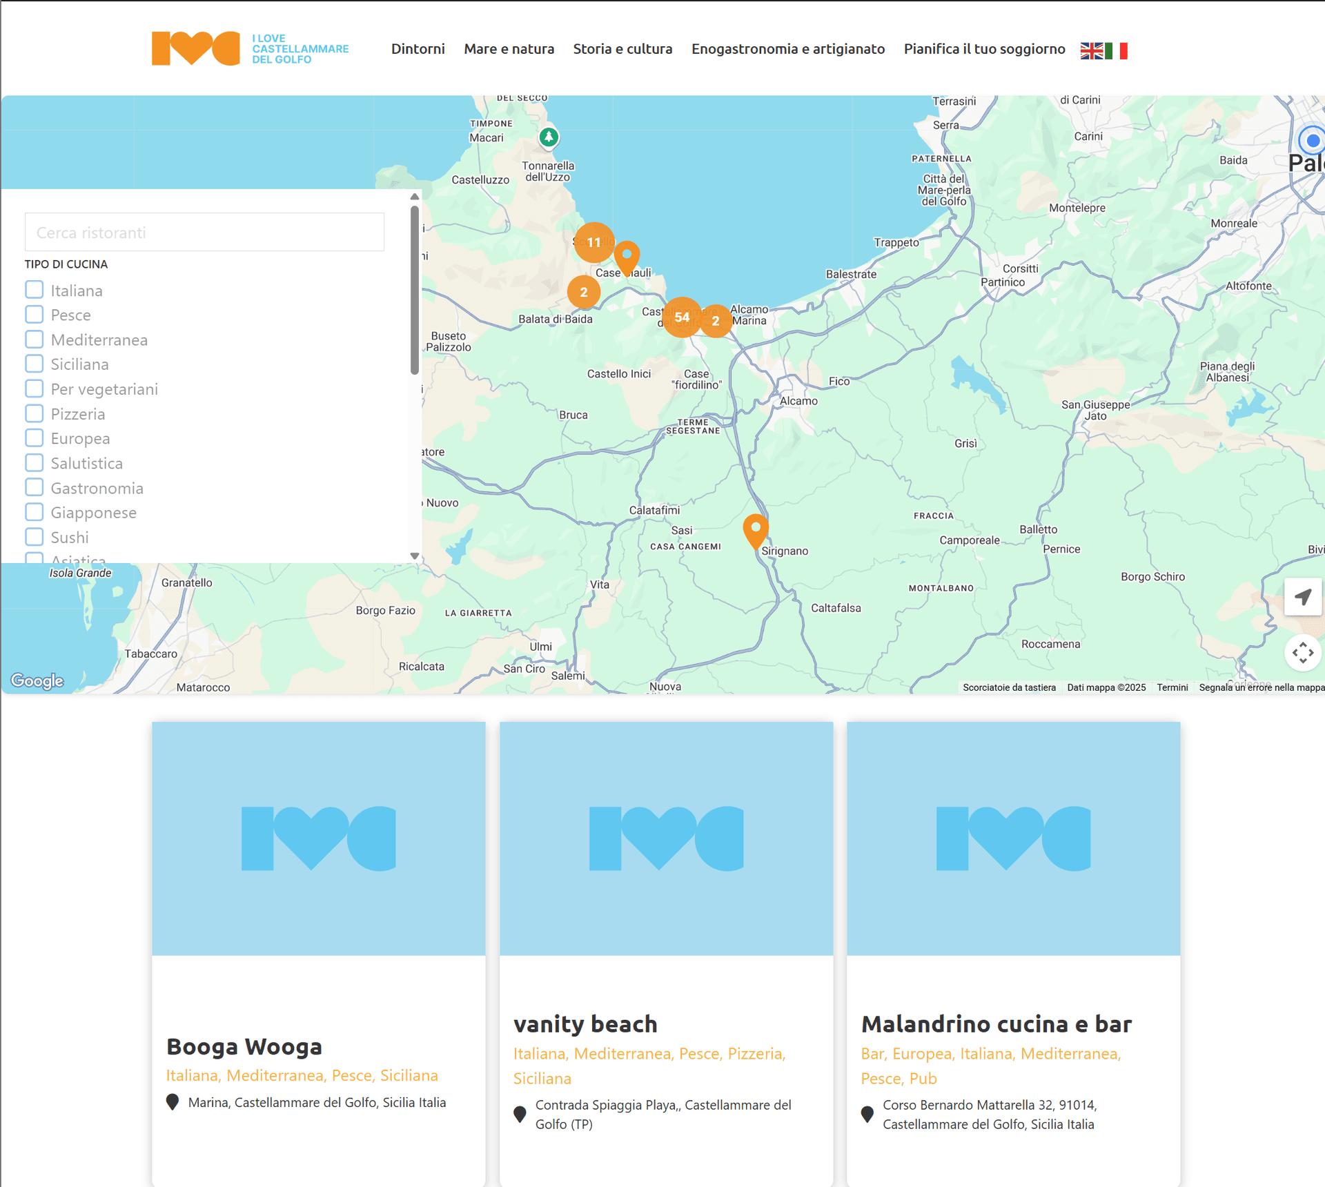
Task: Click the green park marker near Macari
Action: [549, 137]
